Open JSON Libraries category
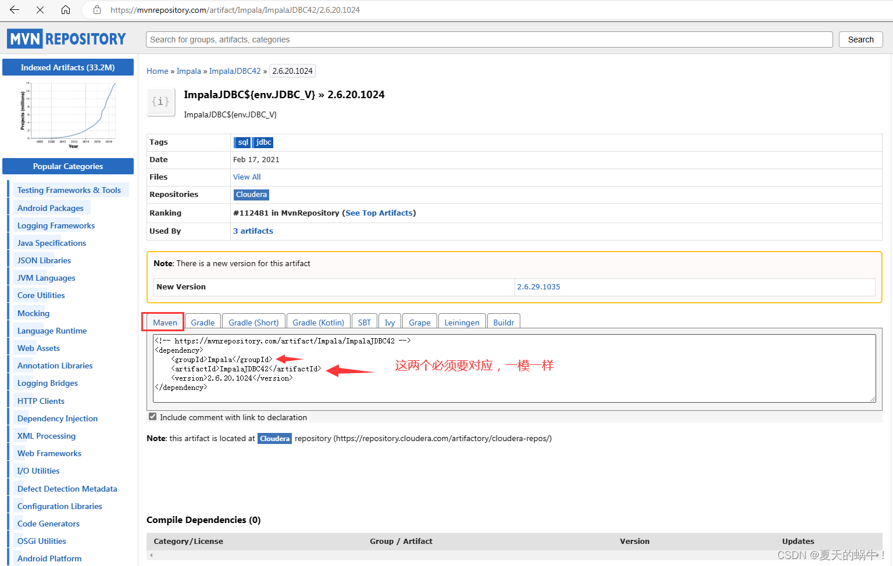 click(x=44, y=260)
